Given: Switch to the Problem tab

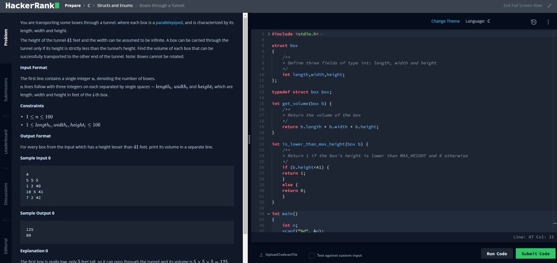Looking at the screenshot, I should click(x=6, y=37).
